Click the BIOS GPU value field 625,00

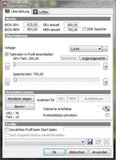pos(32,25)
